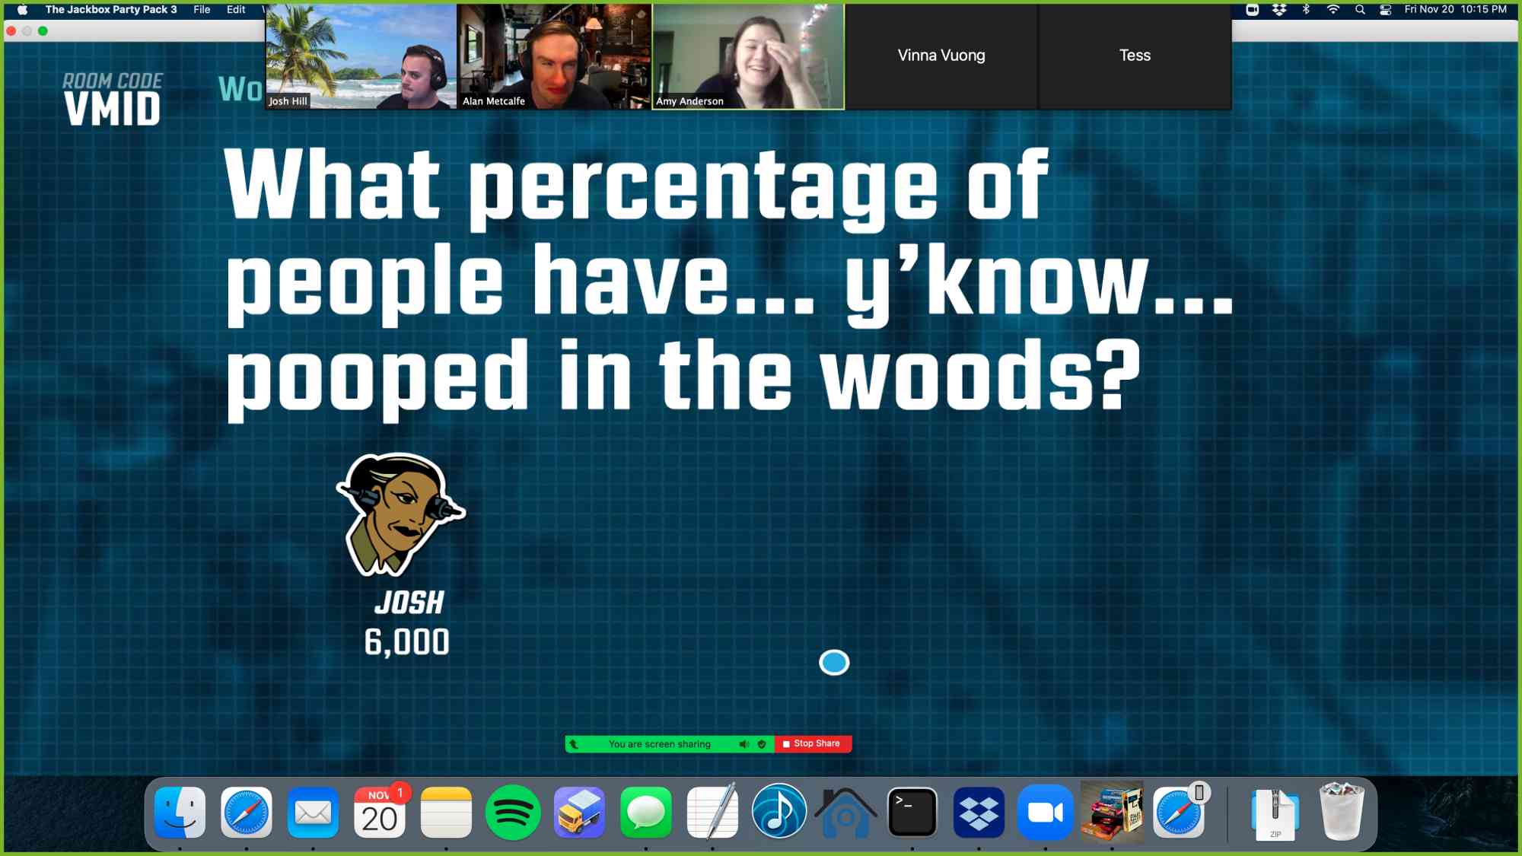Open Messages from the Dock
This screenshot has width=1522, height=856.
pos(645,813)
